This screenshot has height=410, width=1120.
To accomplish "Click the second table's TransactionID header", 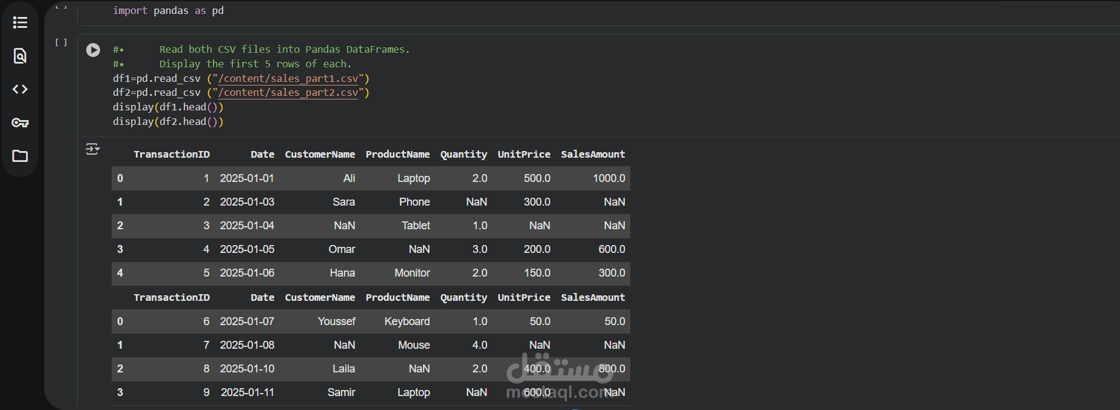I will point(172,297).
